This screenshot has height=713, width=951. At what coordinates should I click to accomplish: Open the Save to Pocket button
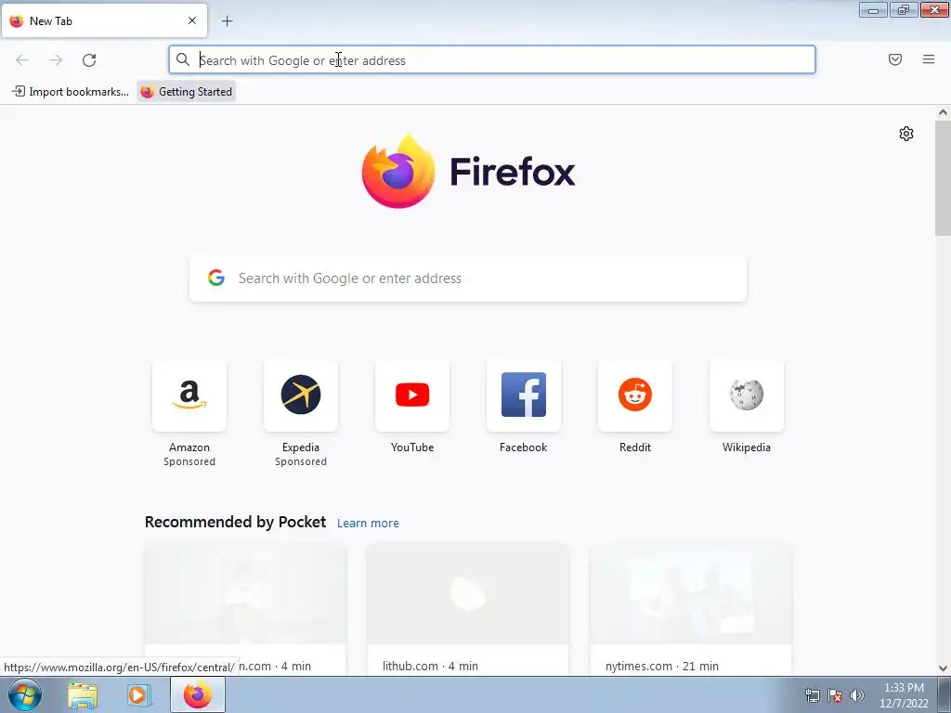(x=895, y=59)
